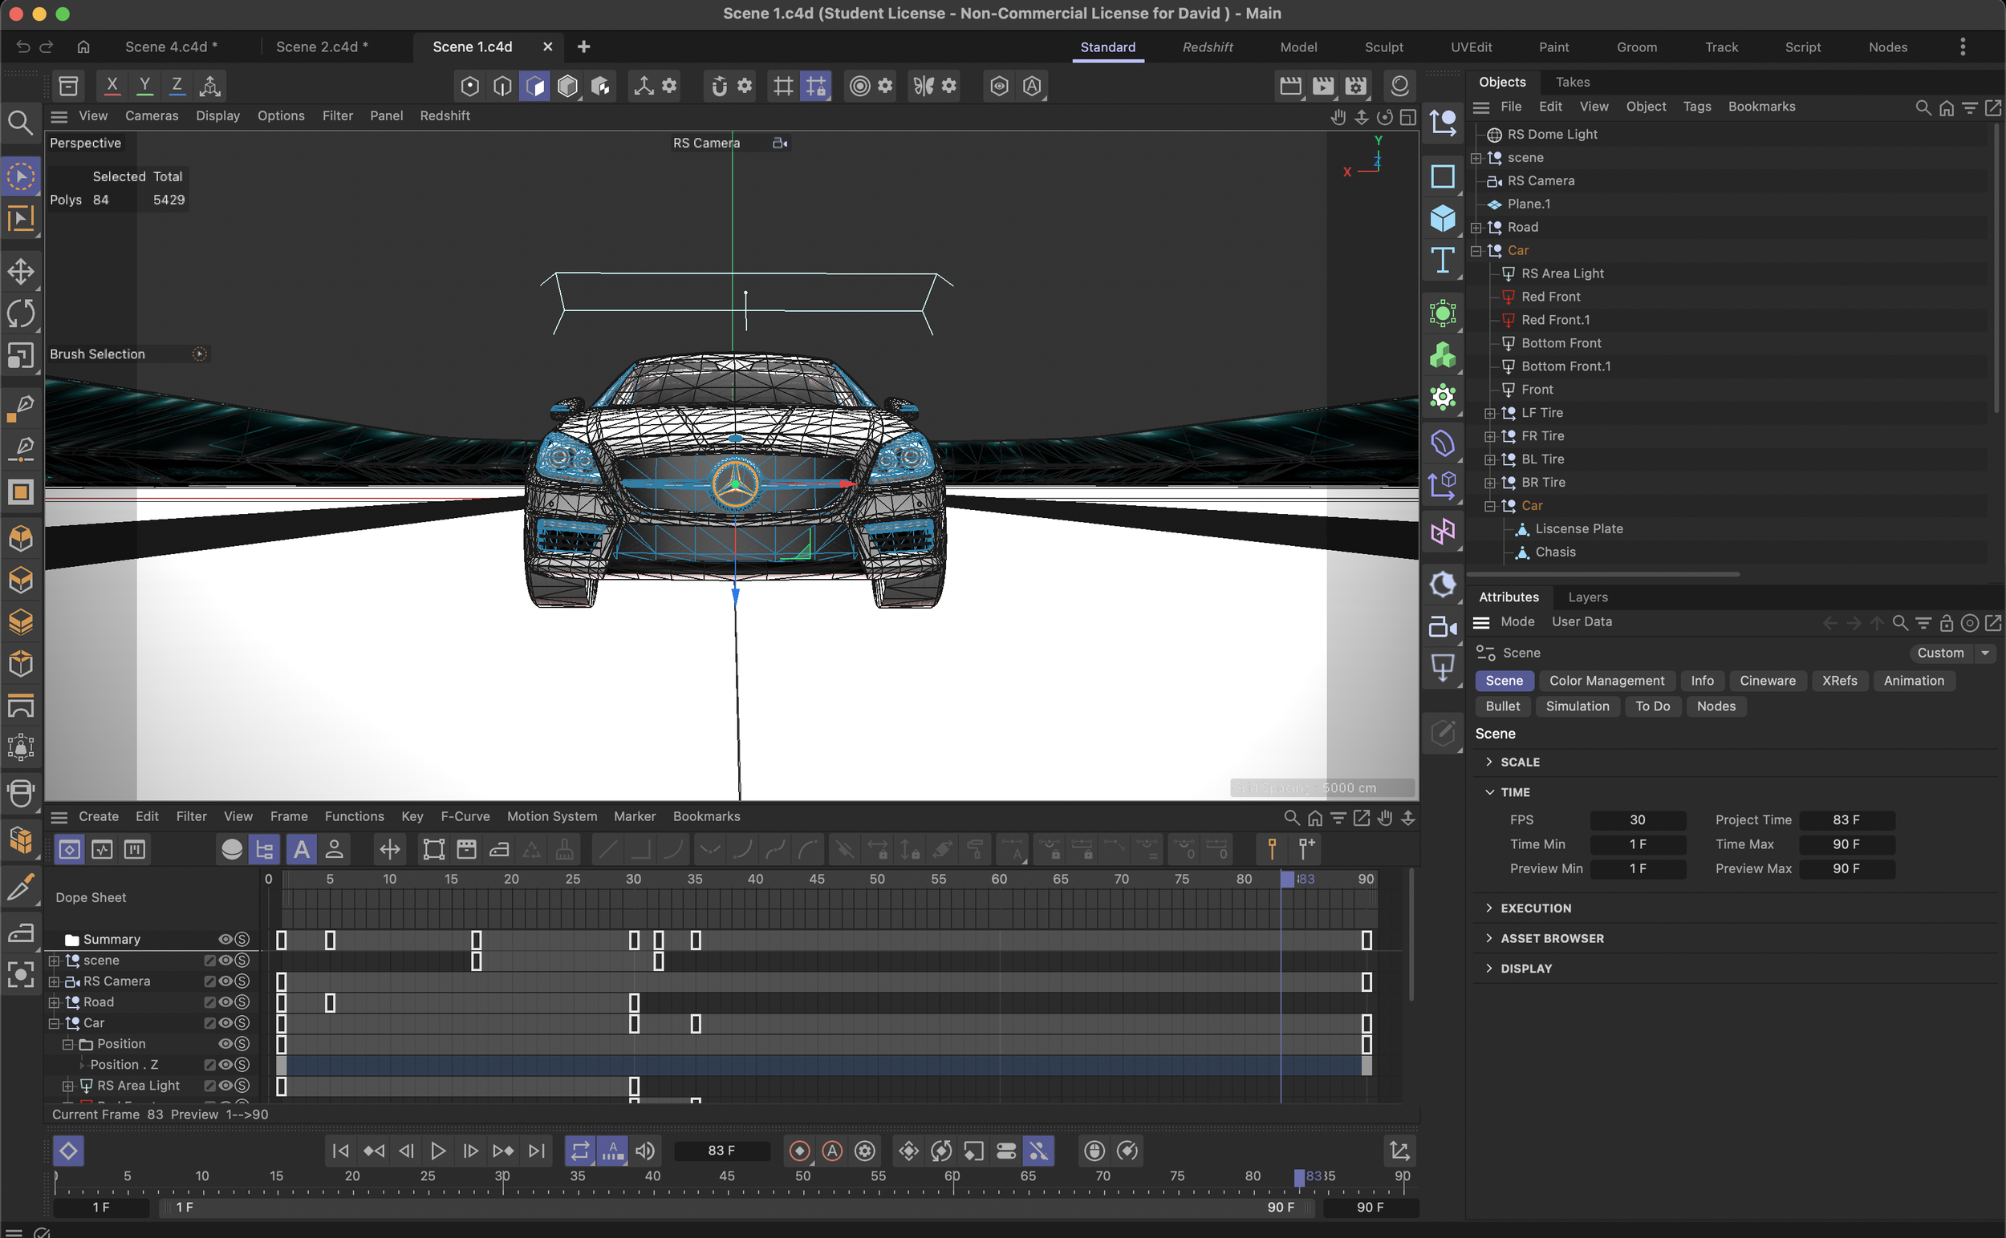Expand the EXECUTION section
The height and width of the screenshot is (1238, 2006).
(x=1489, y=908)
